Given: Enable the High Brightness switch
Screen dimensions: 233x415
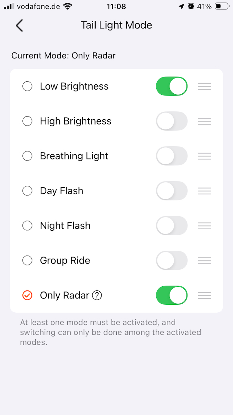Looking at the screenshot, I should coord(172,121).
